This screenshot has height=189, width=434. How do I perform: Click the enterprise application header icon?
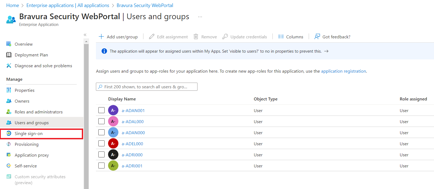coord(11,19)
